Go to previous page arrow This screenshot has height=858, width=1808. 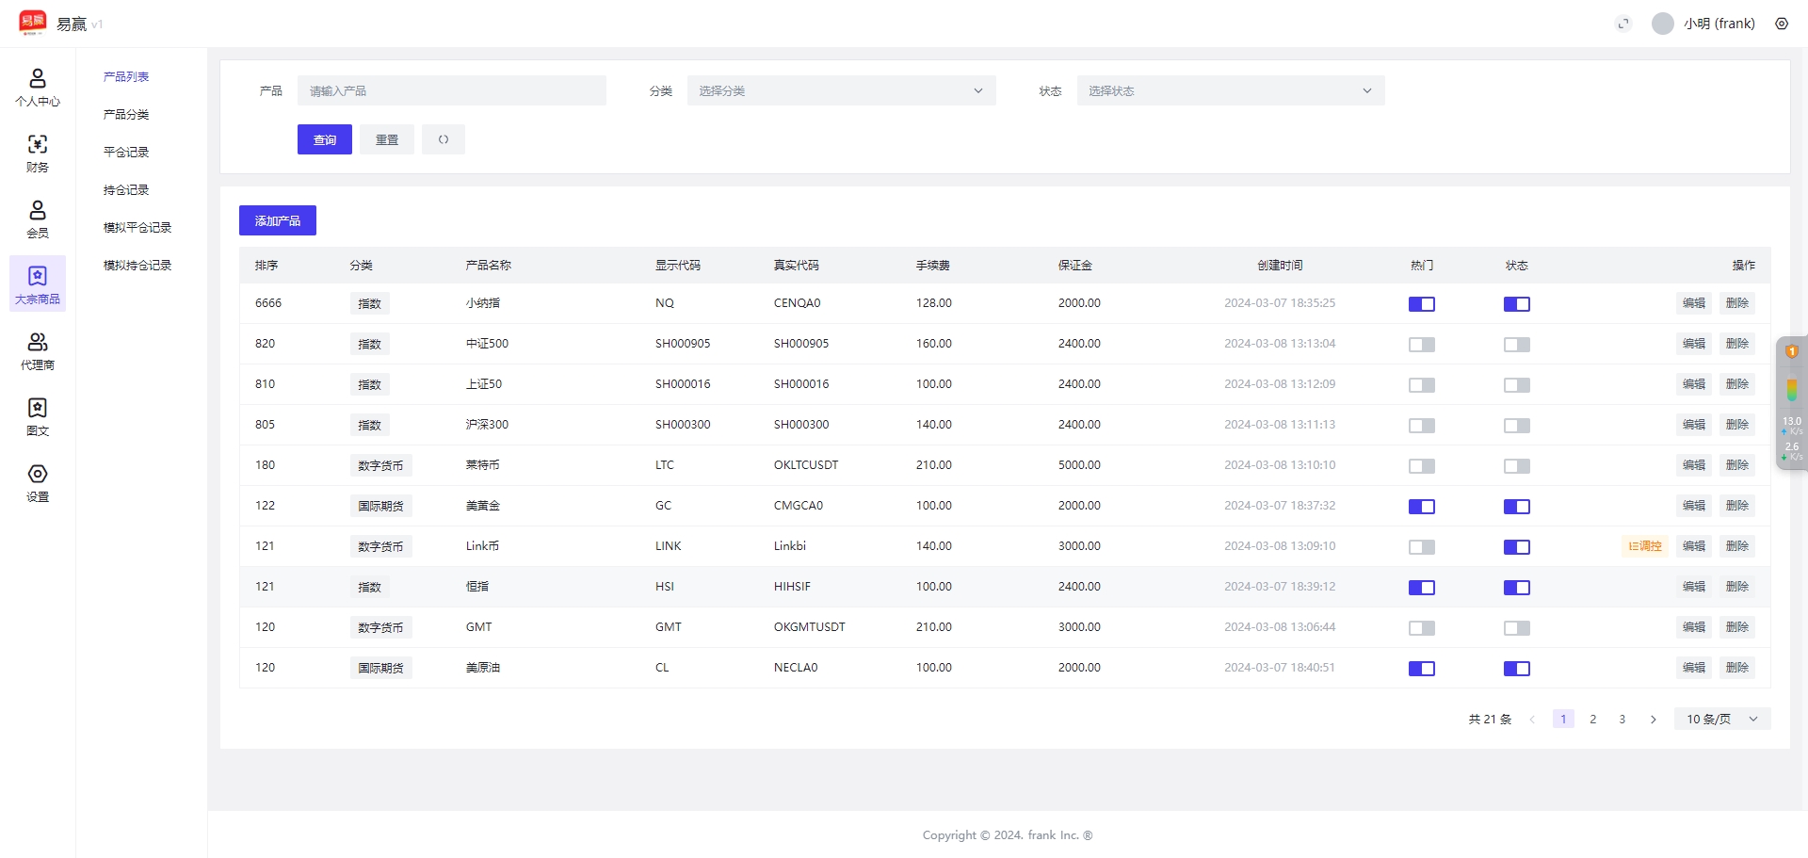tap(1532, 720)
